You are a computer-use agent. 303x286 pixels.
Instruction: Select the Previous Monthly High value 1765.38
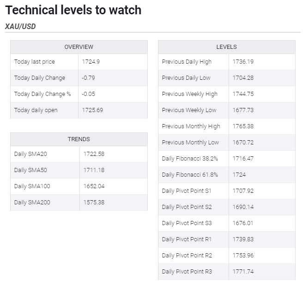point(243,126)
